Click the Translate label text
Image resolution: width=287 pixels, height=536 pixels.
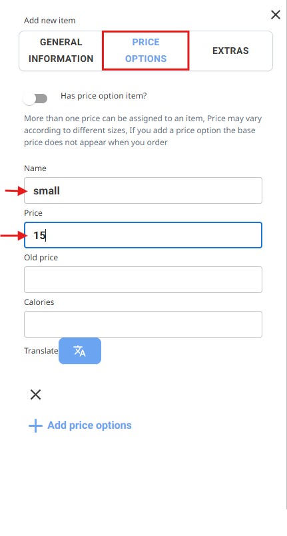coord(41,351)
